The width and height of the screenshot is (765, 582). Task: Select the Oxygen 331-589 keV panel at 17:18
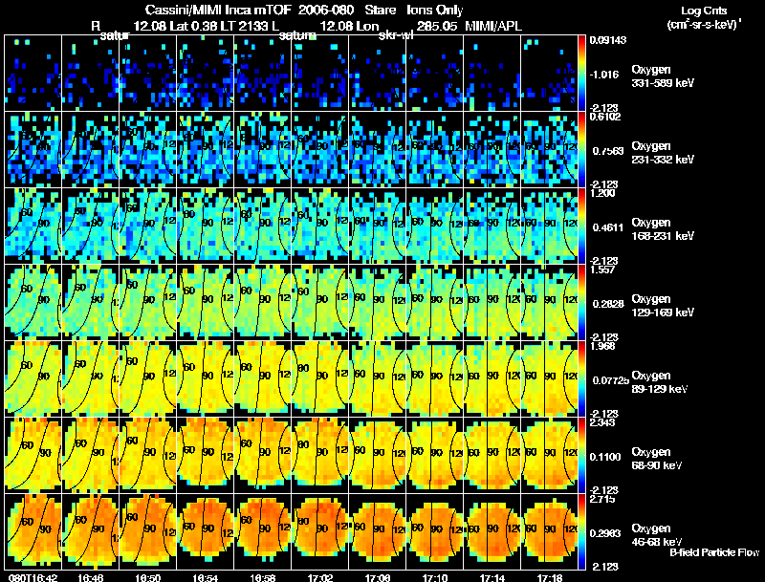pos(549,73)
